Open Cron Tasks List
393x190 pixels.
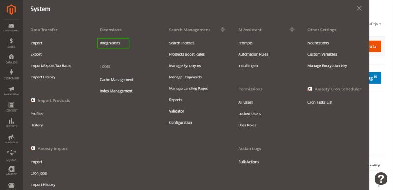[320, 102]
